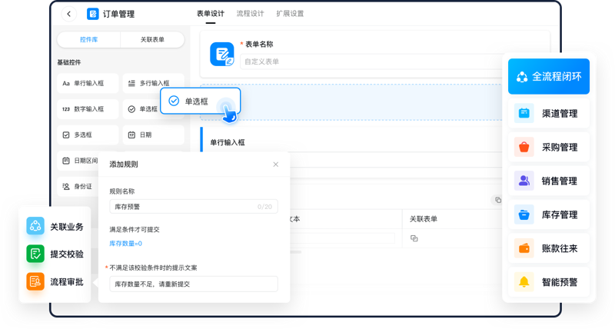Switch to the 流程设计 tab
The width and height of the screenshot is (615, 329).
click(x=250, y=14)
